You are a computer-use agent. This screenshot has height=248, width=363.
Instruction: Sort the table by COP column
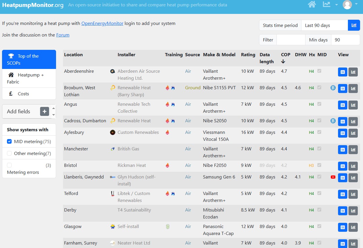pyautogui.click(x=285, y=58)
